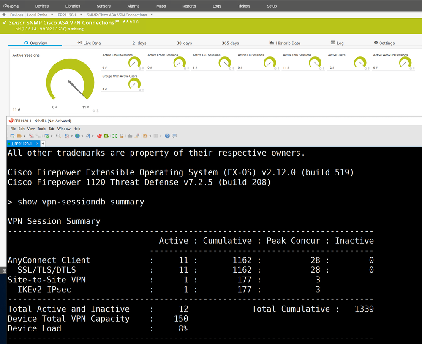Open the Window menu in Xshell

tap(64, 129)
